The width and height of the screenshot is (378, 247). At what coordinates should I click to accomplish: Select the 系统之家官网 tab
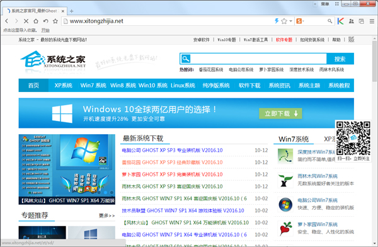(x=34, y=11)
